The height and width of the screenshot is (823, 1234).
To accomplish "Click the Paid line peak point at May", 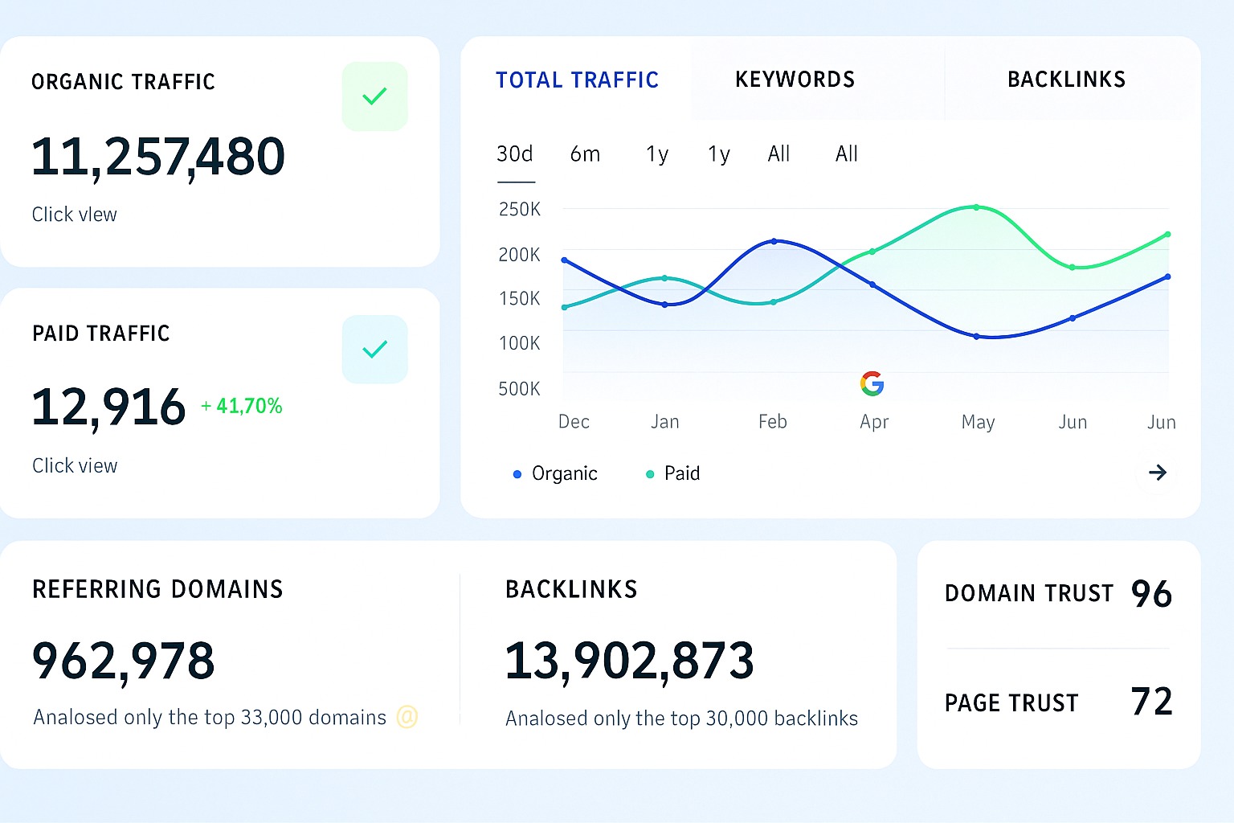I will pos(976,207).
